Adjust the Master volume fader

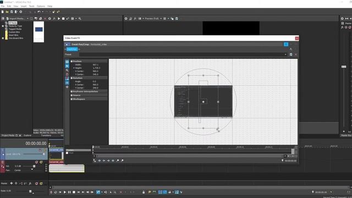click(x=344, y=67)
